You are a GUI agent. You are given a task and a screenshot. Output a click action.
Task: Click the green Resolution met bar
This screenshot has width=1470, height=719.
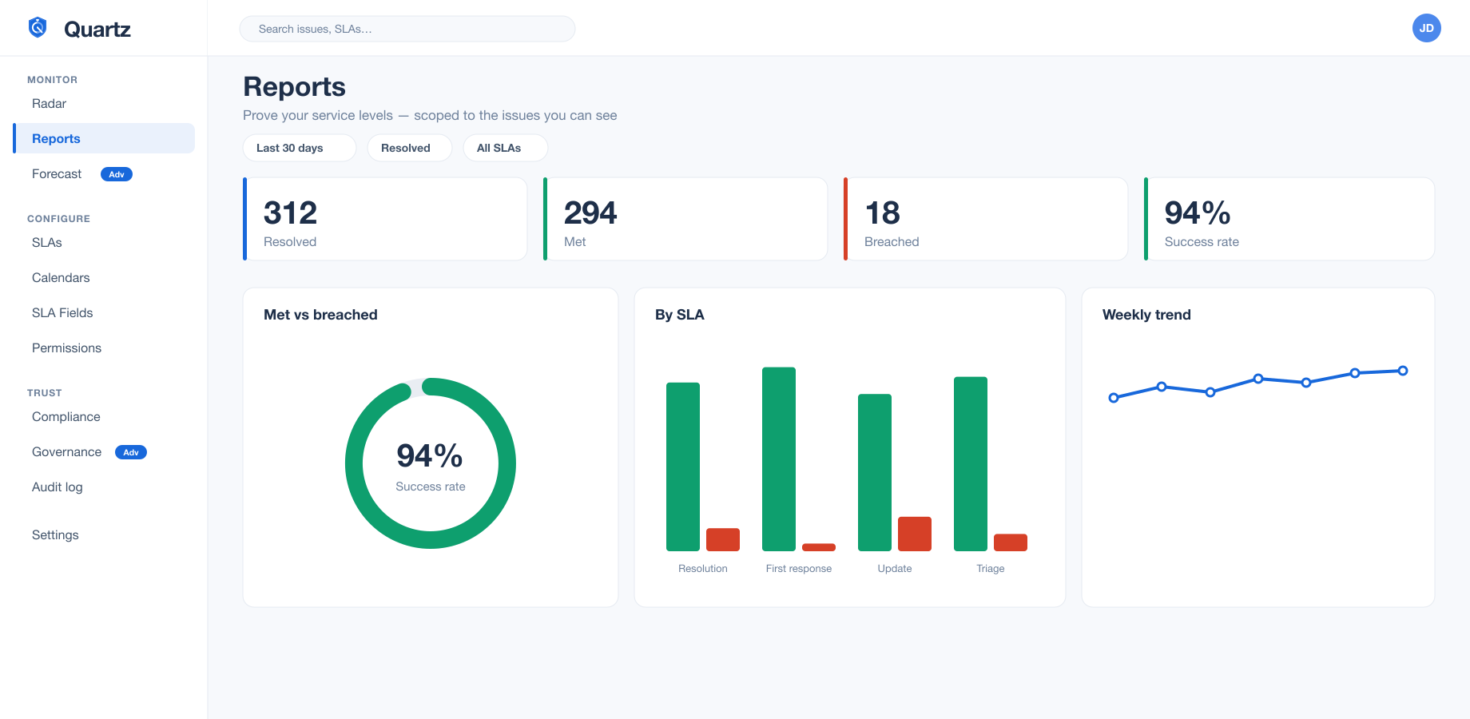point(683,467)
